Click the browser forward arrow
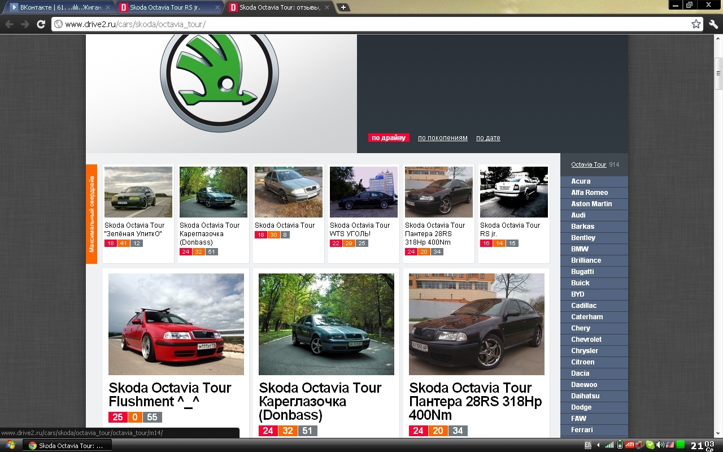The width and height of the screenshot is (723, 452). [25, 24]
